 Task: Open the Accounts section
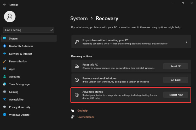pyautogui.click(x=14, y=77)
